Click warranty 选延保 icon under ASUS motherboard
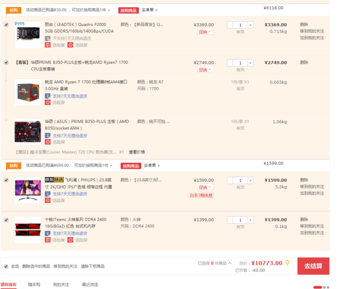The image size is (339, 289). tap(47, 142)
